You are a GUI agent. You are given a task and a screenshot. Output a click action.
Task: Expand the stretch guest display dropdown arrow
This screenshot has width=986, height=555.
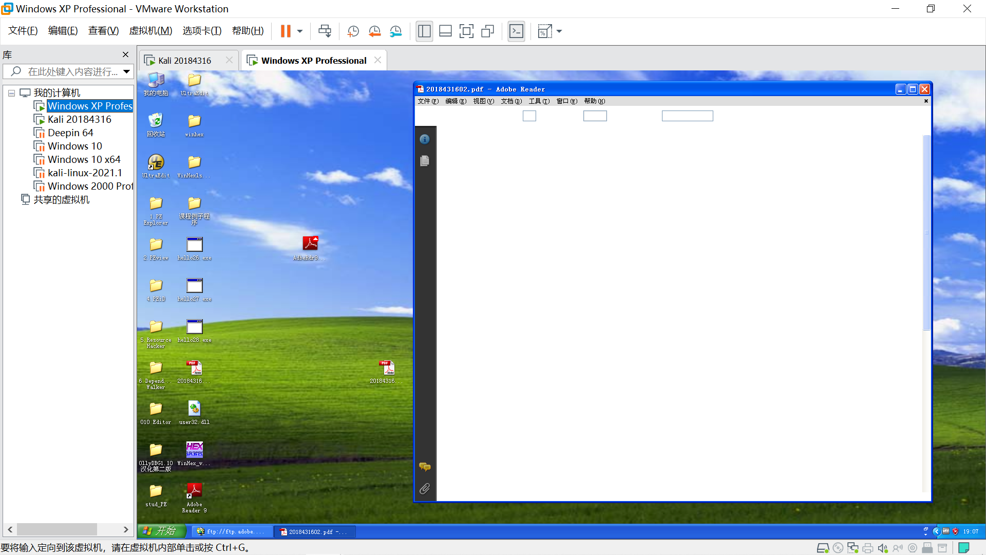(559, 31)
